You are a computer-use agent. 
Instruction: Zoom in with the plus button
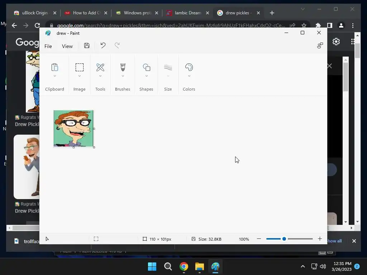tap(320, 239)
